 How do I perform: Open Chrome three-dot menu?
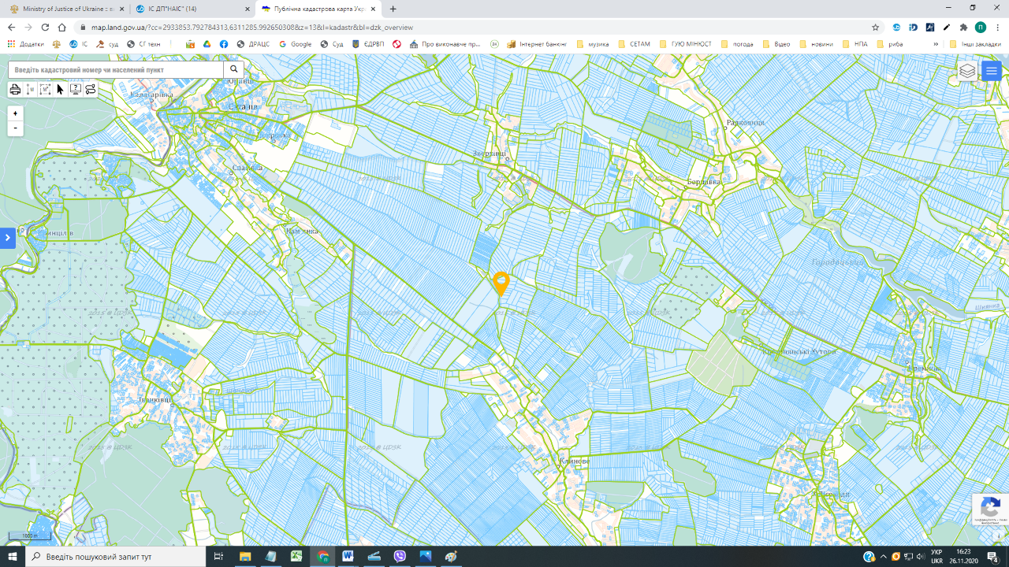click(998, 27)
